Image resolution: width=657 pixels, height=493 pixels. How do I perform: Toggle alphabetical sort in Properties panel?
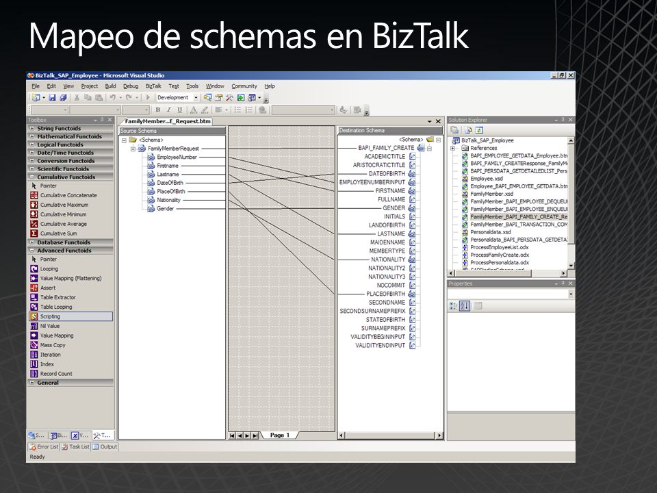[464, 306]
